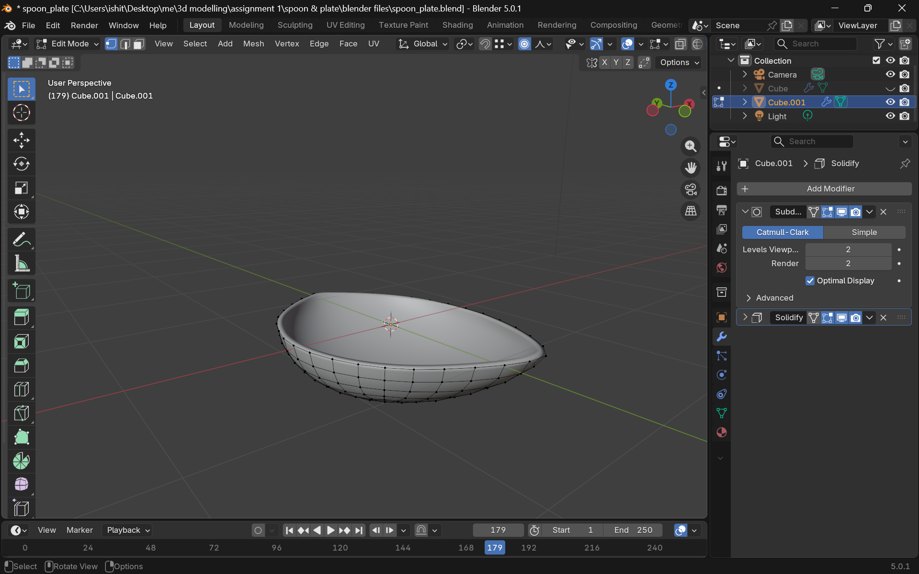Click the current frame field showing 179
The image size is (919, 574).
tap(498, 530)
